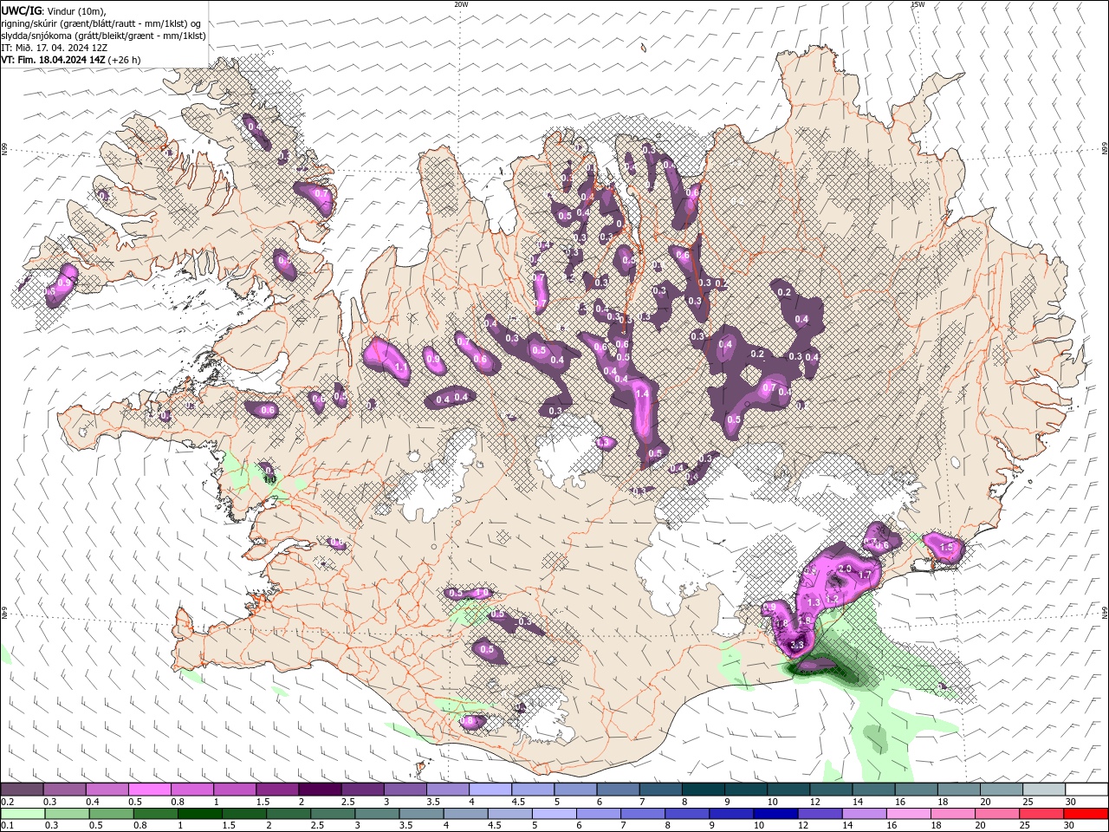Pick the darkest purple legend swatch labeled 2
Viewport: 1109px width, 832px height.
321,790
